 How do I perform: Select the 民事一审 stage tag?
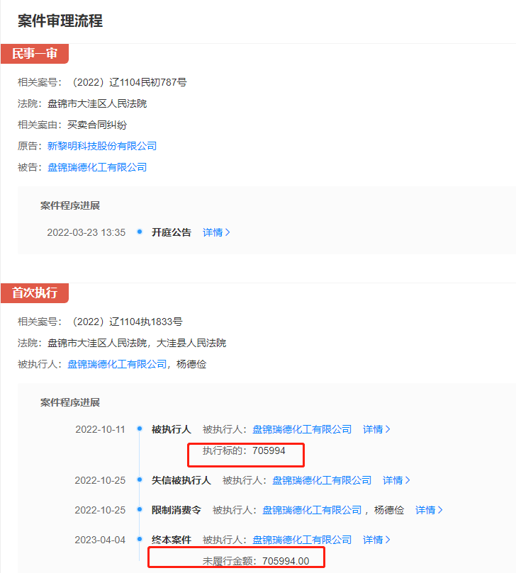click(35, 54)
